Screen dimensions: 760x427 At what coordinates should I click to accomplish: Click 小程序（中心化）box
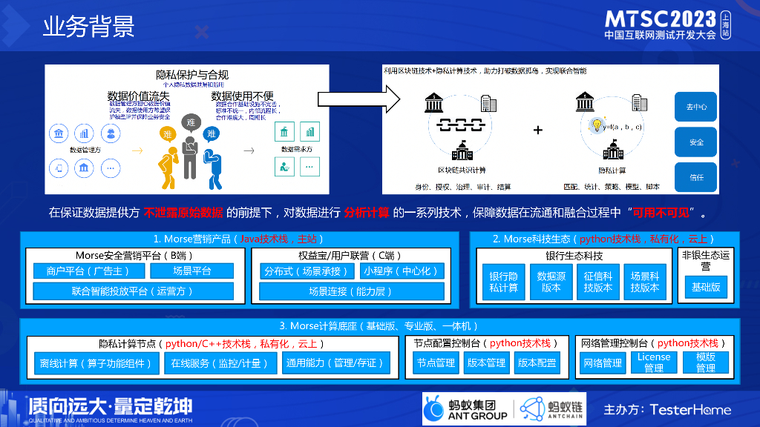point(402,271)
